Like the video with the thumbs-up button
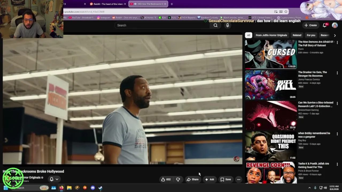This screenshot has height=192, width=342. pyautogui.click(x=166, y=179)
